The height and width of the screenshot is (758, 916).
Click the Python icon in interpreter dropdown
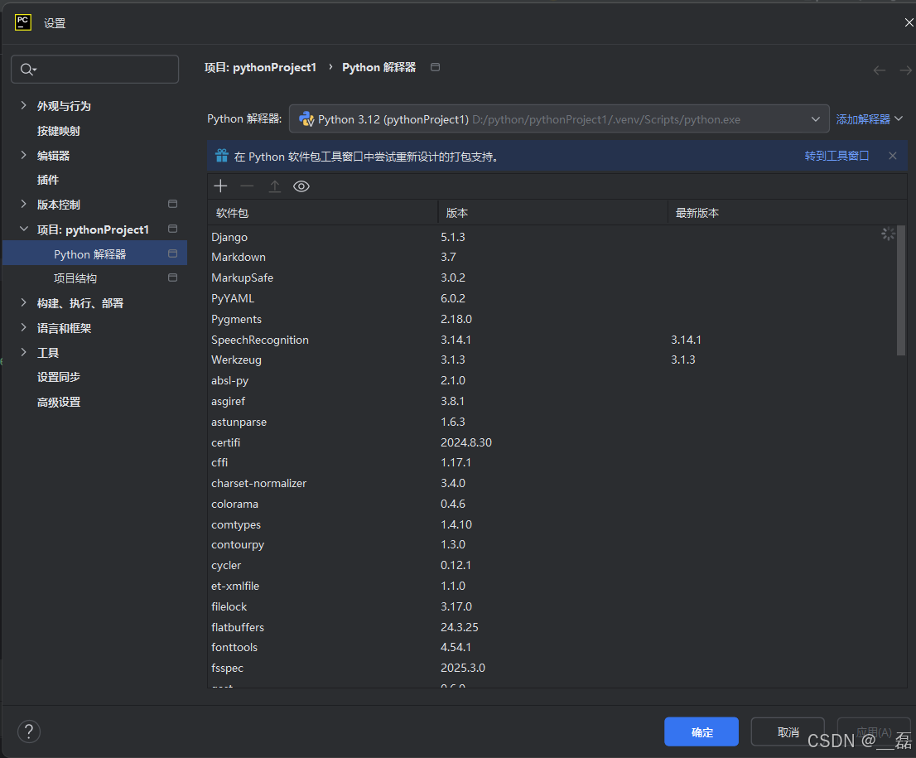click(x=306, y=119)
